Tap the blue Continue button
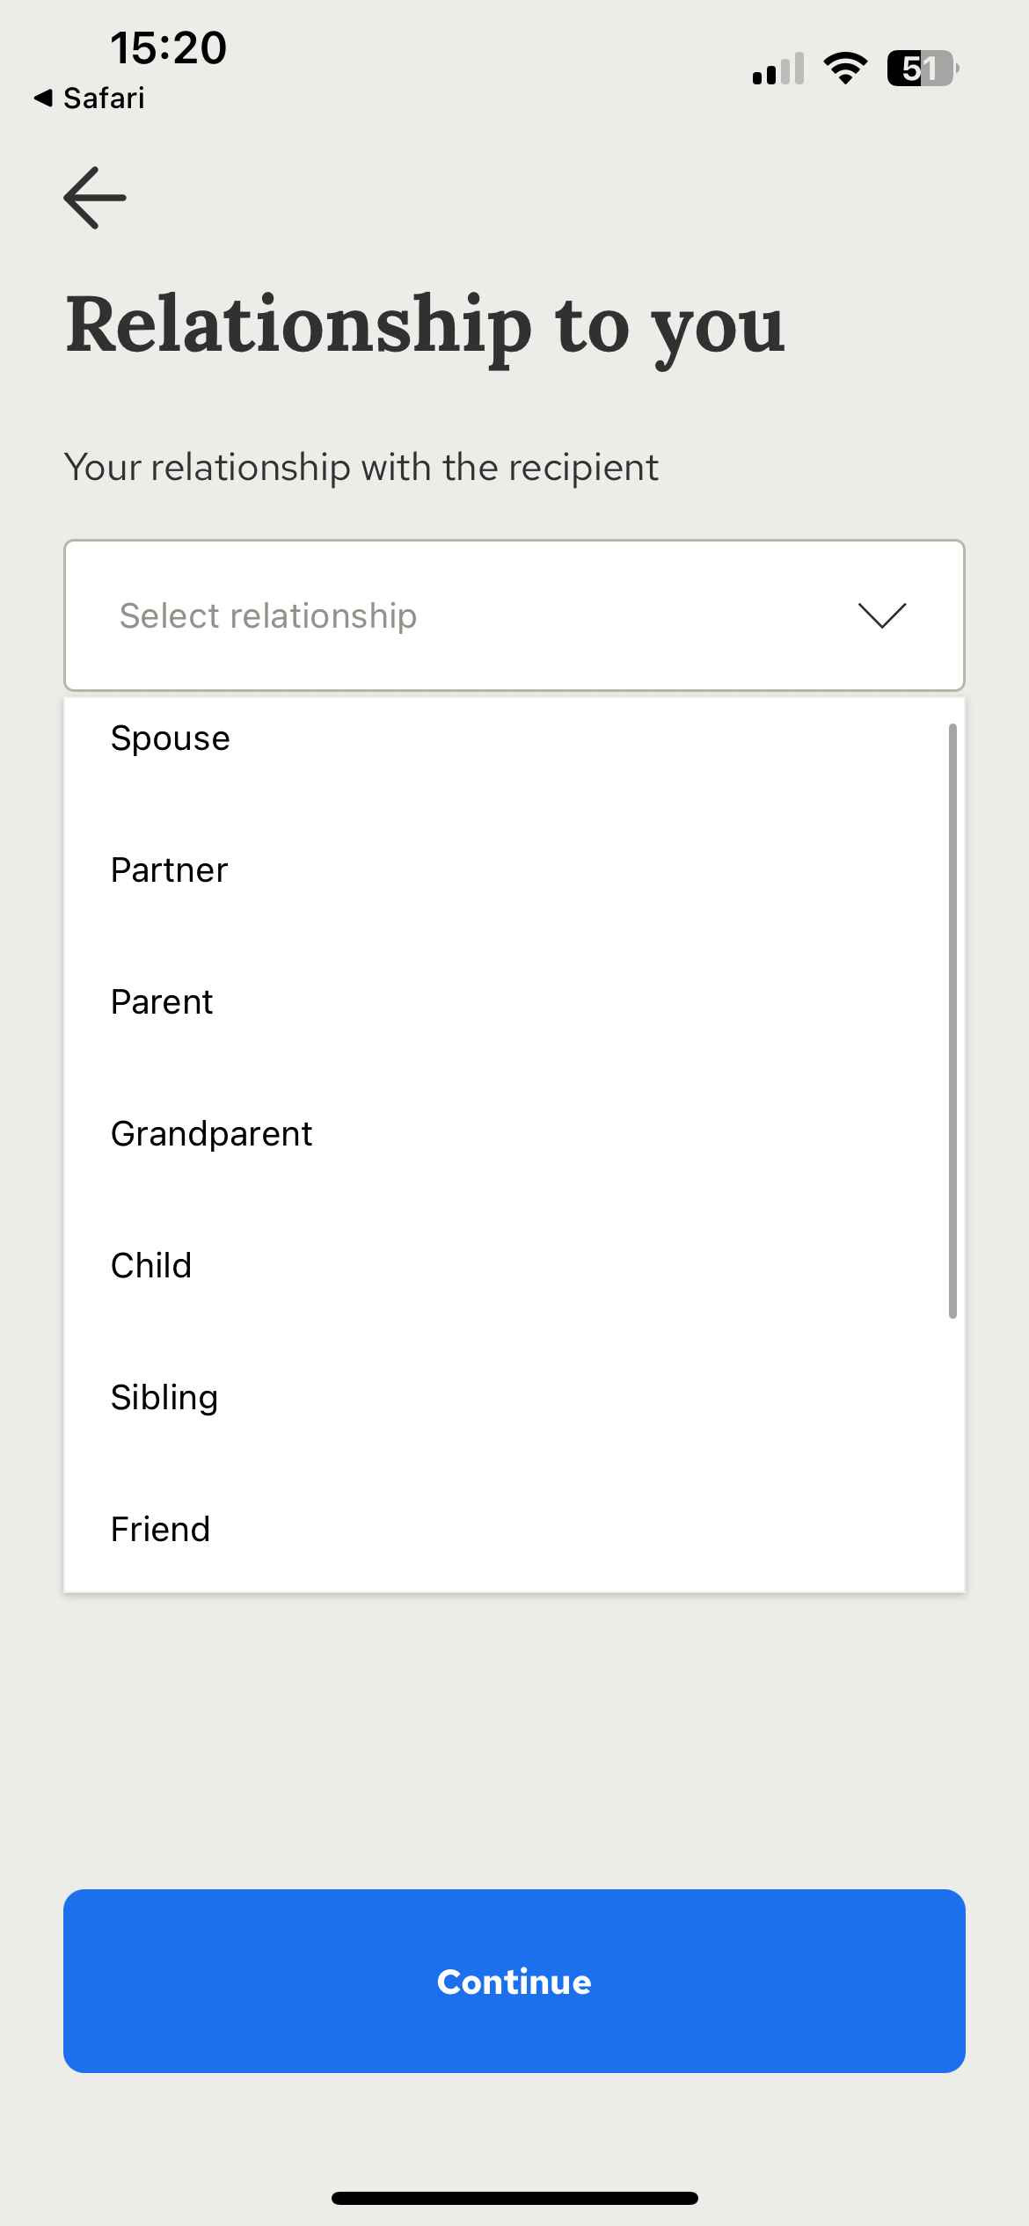Screen dimensions: 1029x2226 [x=514, y=1981]
